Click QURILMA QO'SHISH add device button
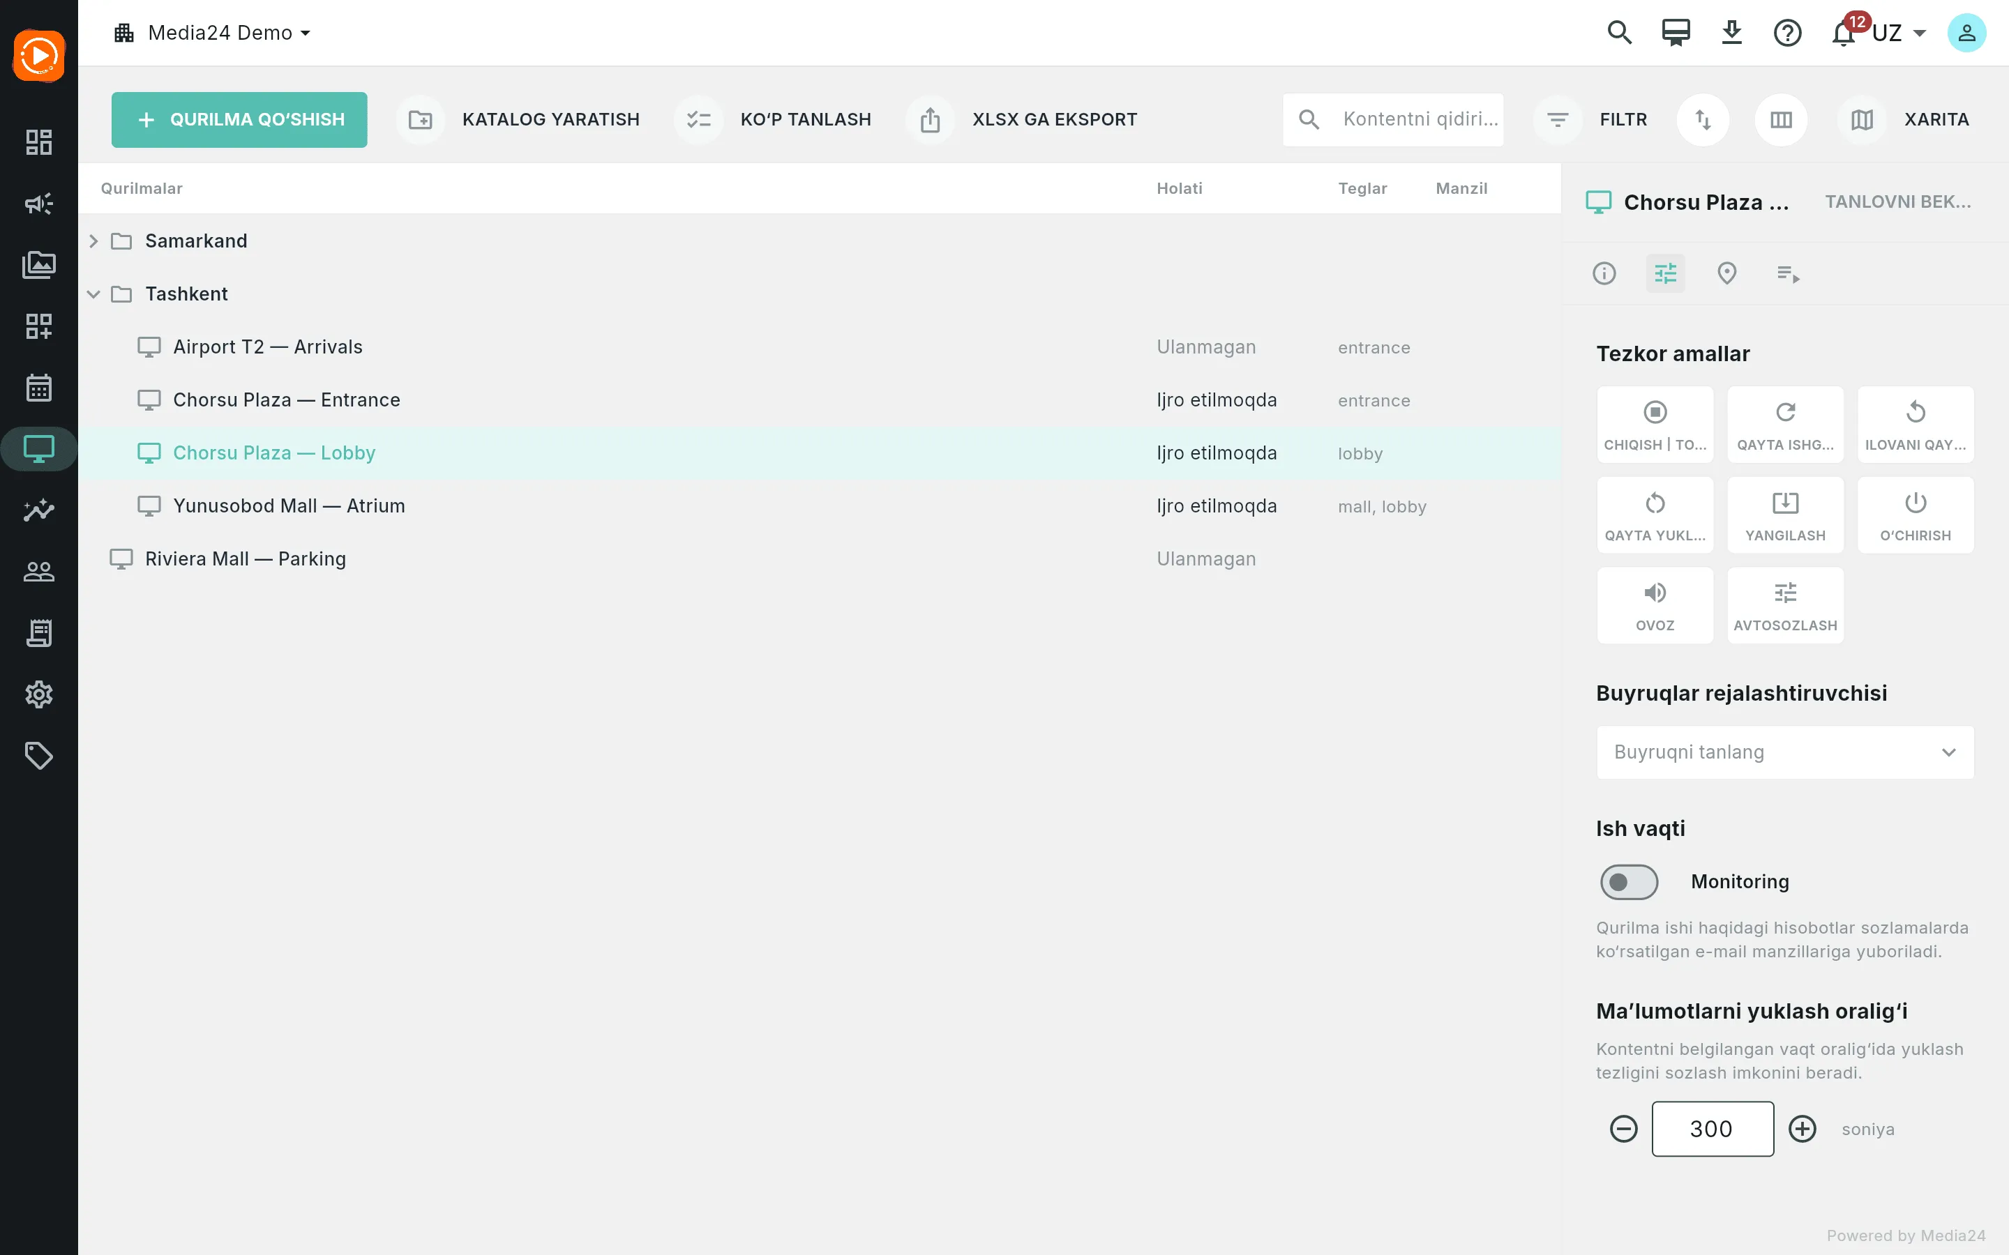 coord(239,119)
